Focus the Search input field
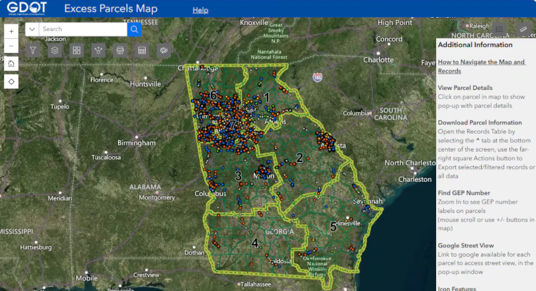The width and height of the screenshot is (536, 291). pos(83,29)
